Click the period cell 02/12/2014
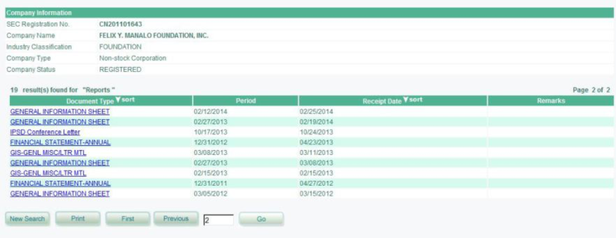The height and width of the screenshot is (238, 616). [211, 111]
